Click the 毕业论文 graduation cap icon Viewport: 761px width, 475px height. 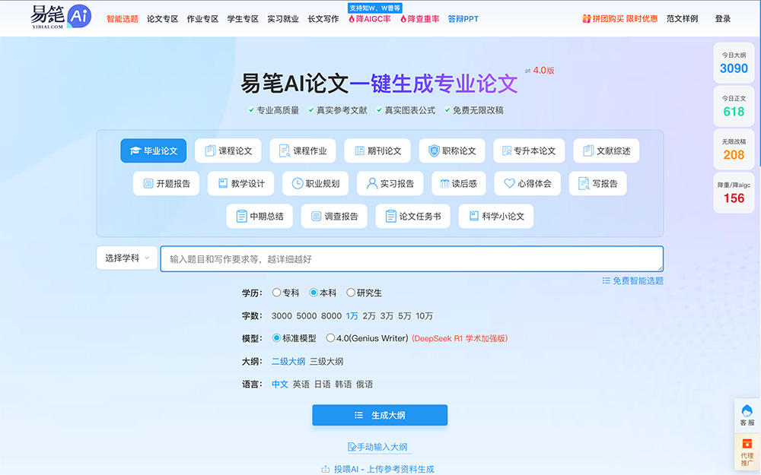[x=135, y=151]
